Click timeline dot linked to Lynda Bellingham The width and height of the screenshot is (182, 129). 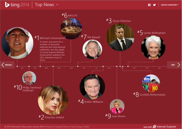(x=128, y=66)
